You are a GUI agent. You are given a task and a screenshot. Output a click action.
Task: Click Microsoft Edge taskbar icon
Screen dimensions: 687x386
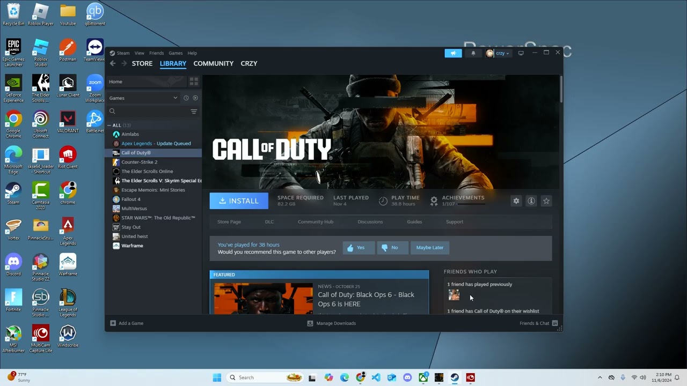[x=344, y=377]
